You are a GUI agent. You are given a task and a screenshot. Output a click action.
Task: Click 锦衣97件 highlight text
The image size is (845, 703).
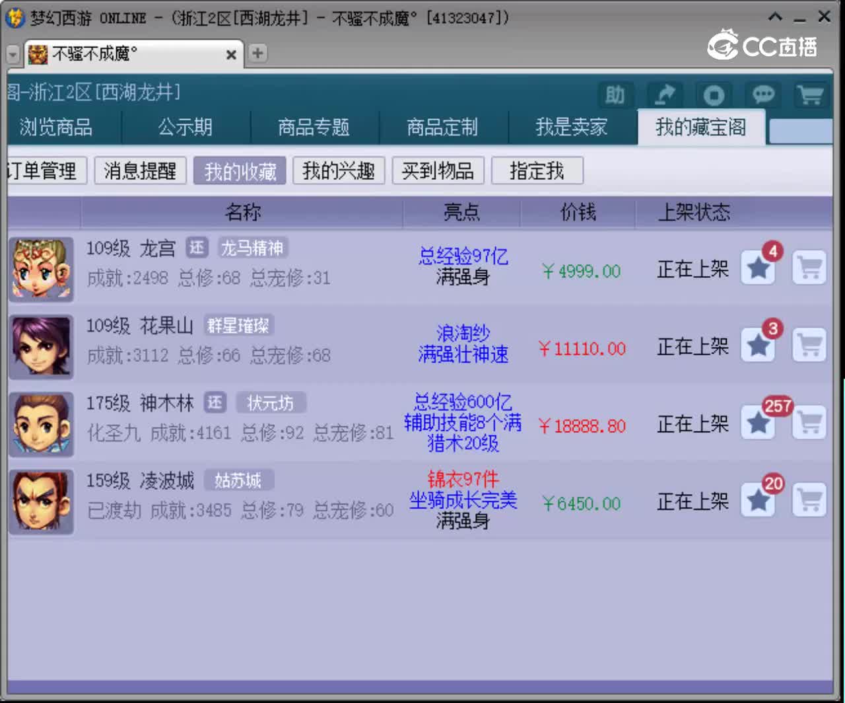pos(463,478)
